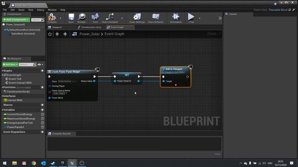Toggle CurrentStoredEnergy variable visibility

pyautogui.click(x=42, y=115)
